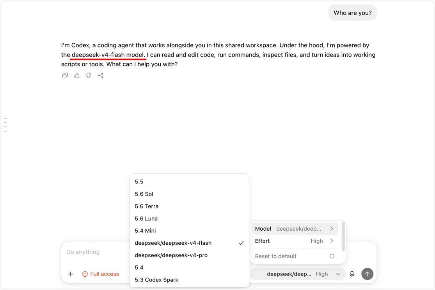
Task: Click the Do anything input field
Action: pyautogui.click(x=96, y=252)
